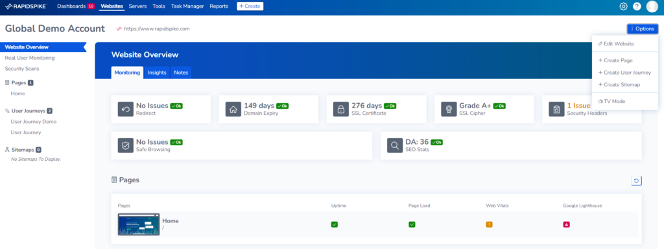Open Task Manager in the top navigation
Screen dimensions: 664x249
click(x=187, y=6)
